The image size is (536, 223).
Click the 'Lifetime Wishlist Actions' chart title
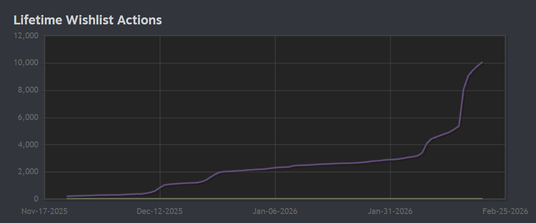click(x=88, y=20)
